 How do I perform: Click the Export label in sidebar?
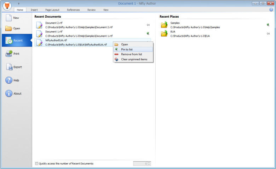tap(18, 67)
